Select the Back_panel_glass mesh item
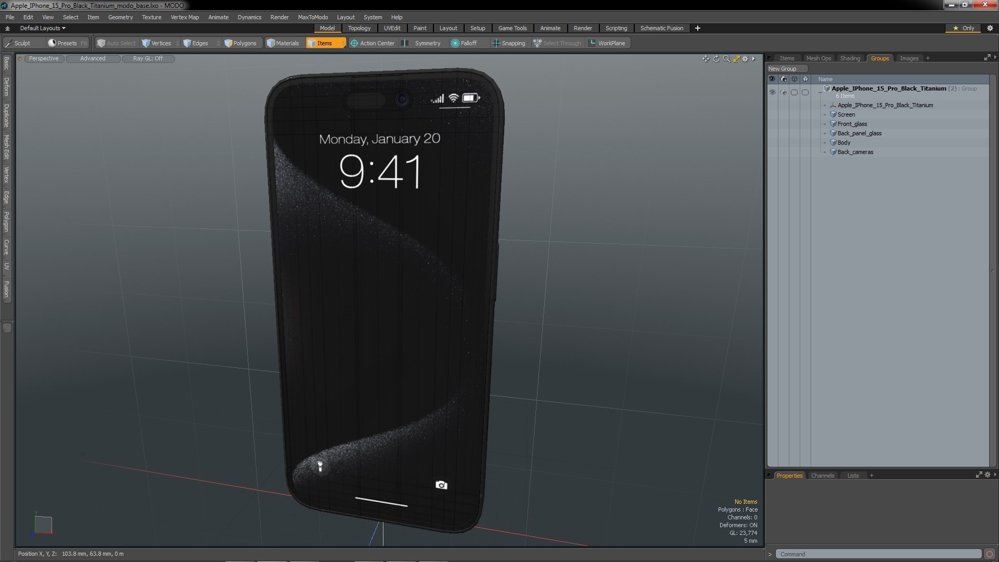The image size is (999, 562). 859,133
